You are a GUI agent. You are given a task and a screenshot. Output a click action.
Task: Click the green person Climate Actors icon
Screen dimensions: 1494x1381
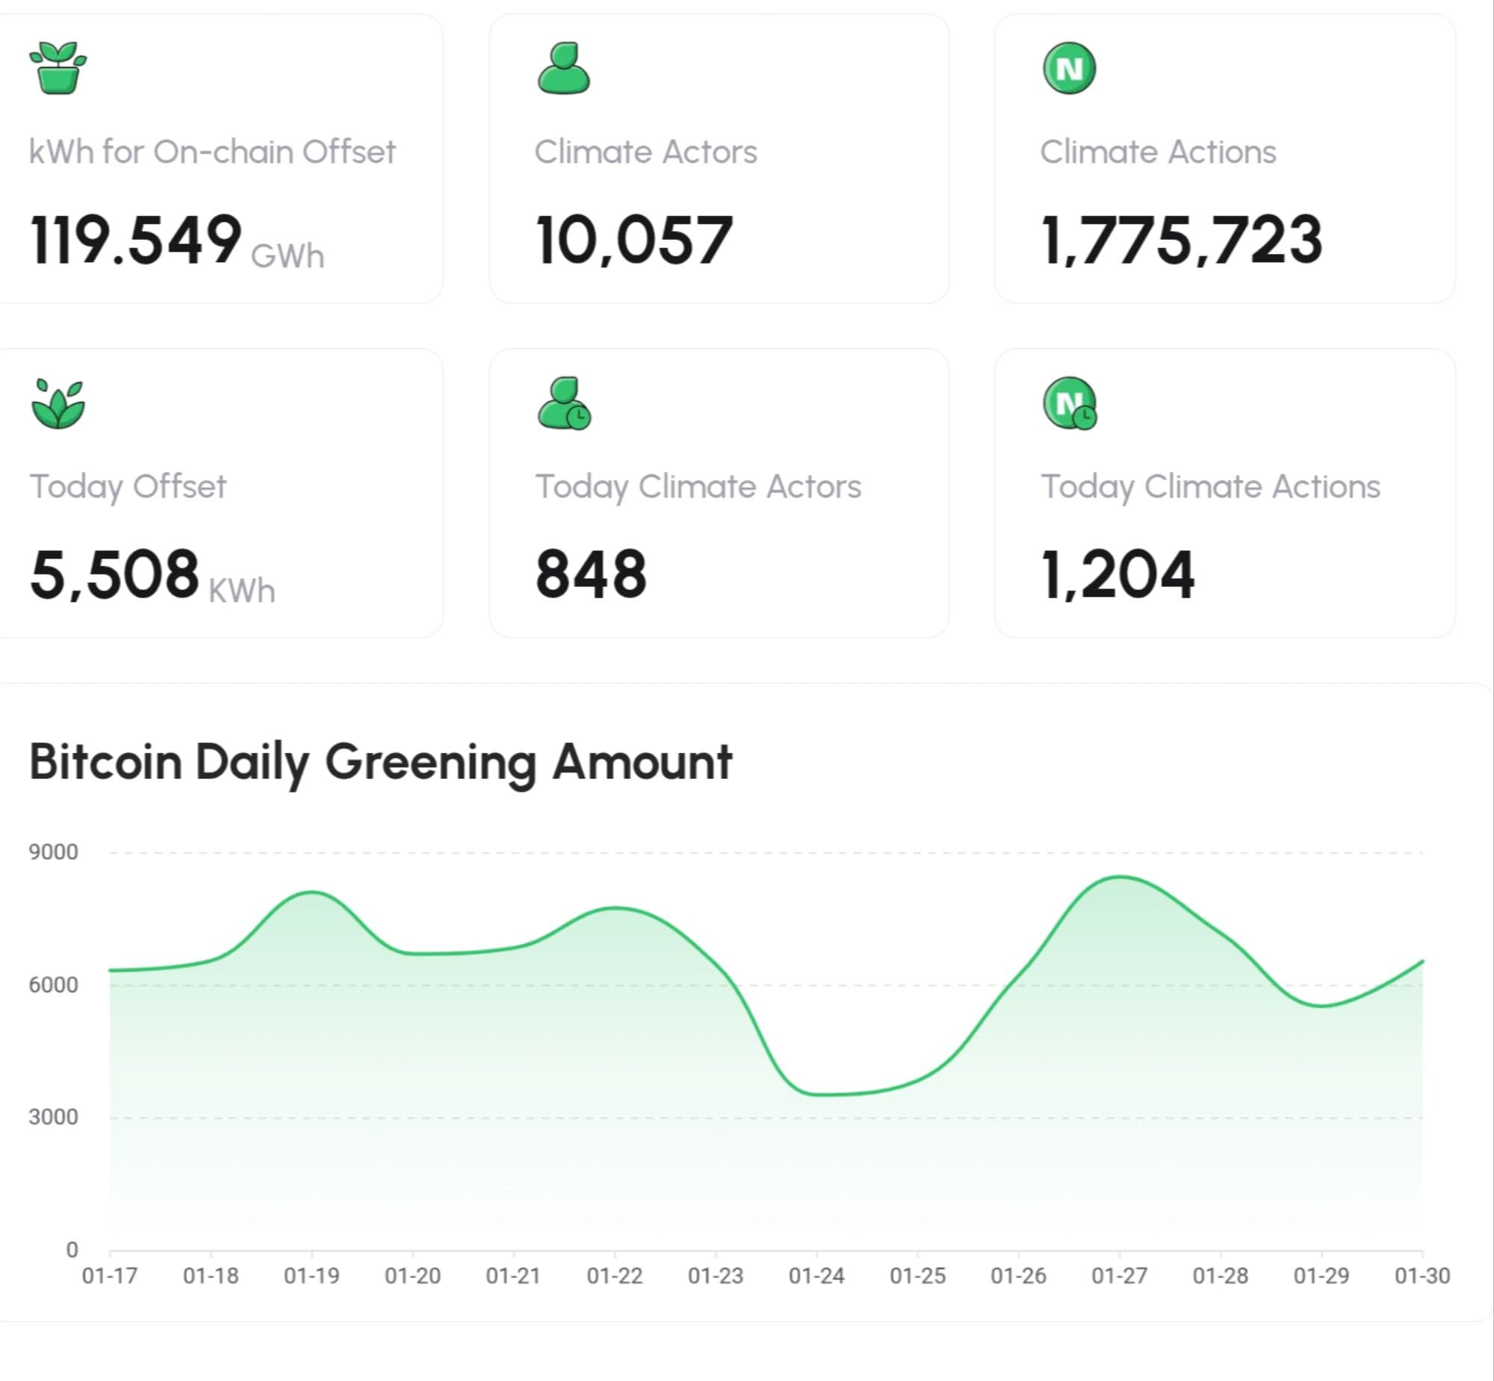[563, 68]
